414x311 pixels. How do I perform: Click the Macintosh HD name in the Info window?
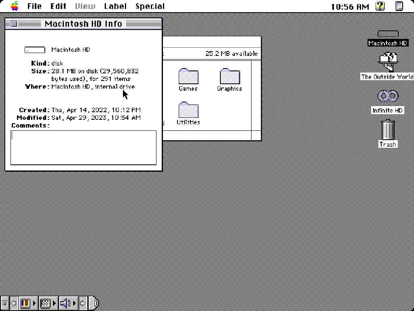(x=71, y=50)
